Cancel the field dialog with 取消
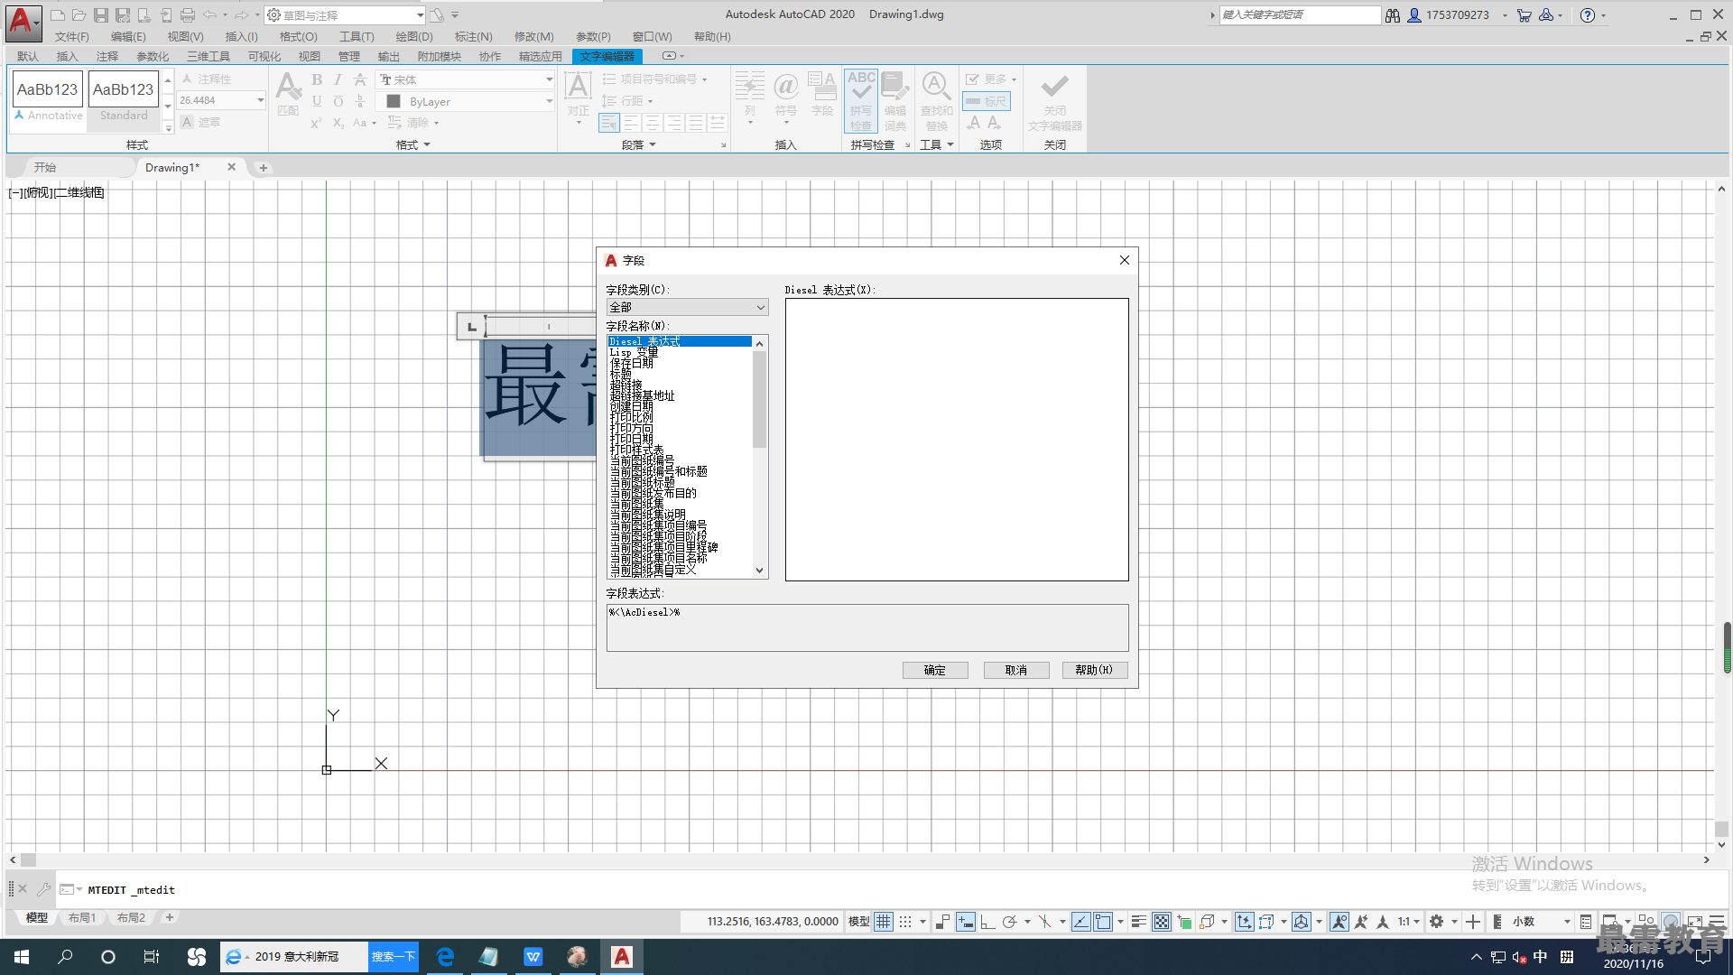The height and width of the screenshot is (975, 1733). tap(1016, 670)
